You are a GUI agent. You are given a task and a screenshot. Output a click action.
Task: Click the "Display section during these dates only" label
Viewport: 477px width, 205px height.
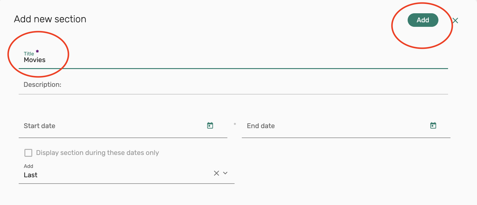(97, 153)
